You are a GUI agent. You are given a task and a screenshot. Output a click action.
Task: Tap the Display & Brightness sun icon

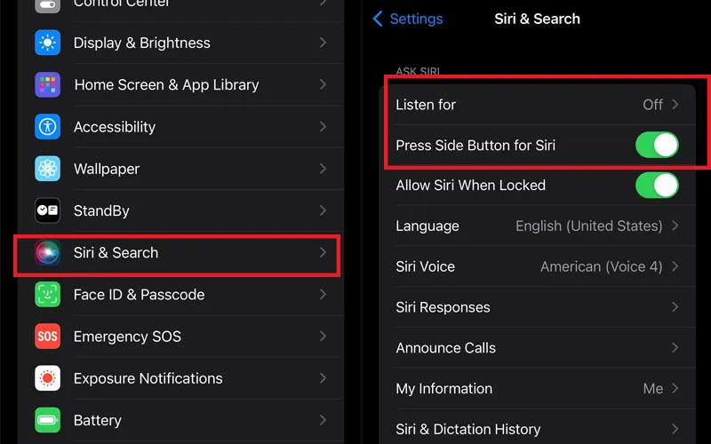48,43
